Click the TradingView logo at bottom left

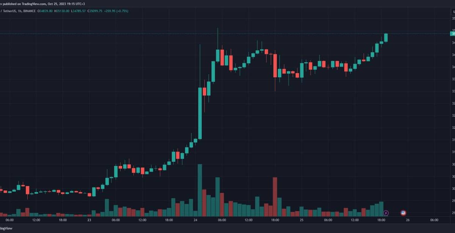point(7,228)
